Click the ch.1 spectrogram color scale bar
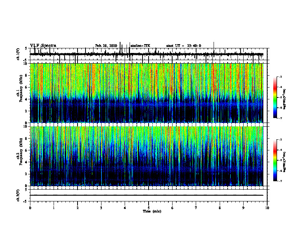301x233 pixels. [275, 97]
